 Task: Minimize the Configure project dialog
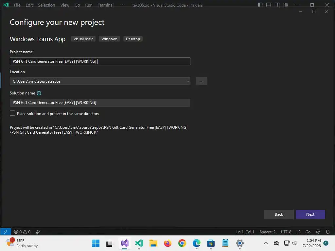click(x=301, y=11)
